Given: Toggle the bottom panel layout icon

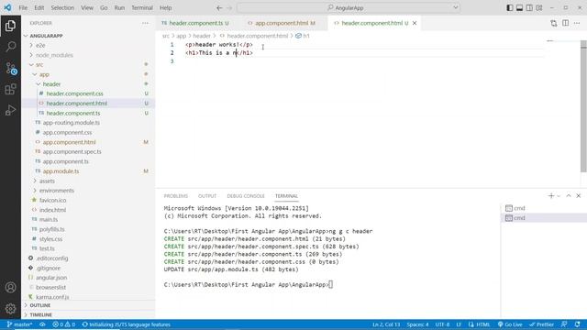Looking at the screenshot, I should (520, 8).
